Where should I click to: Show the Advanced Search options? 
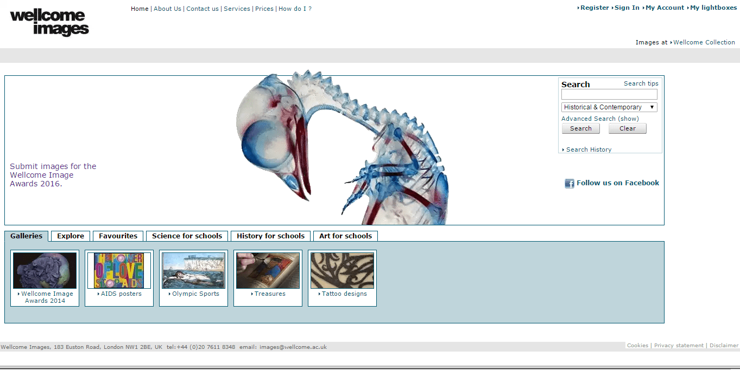click(x=600, y=119)
